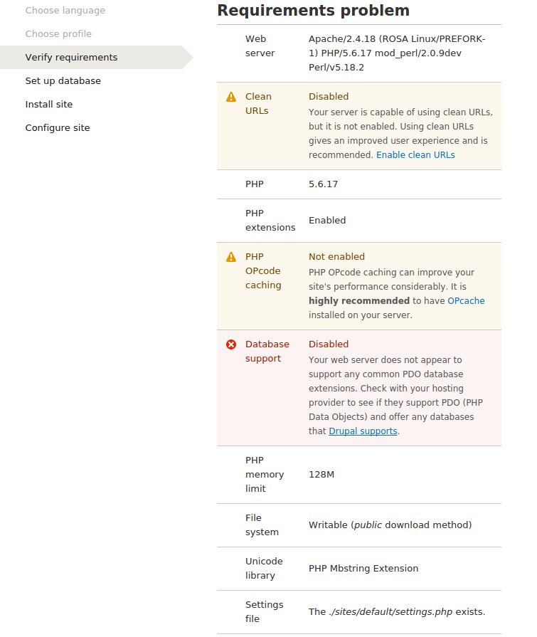Click the warning icon beside Clean URLs
The image size is (537, 637).
pos(231,97)
